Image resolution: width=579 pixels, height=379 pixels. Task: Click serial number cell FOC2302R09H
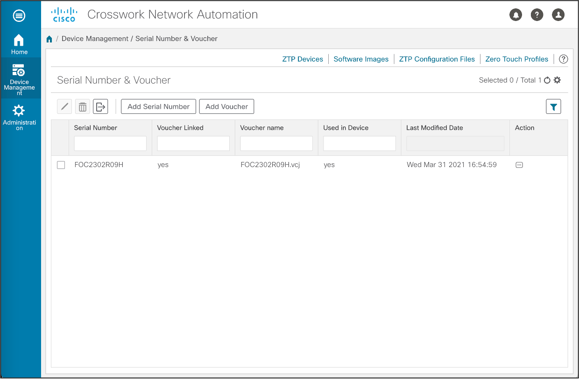(99, 165)
